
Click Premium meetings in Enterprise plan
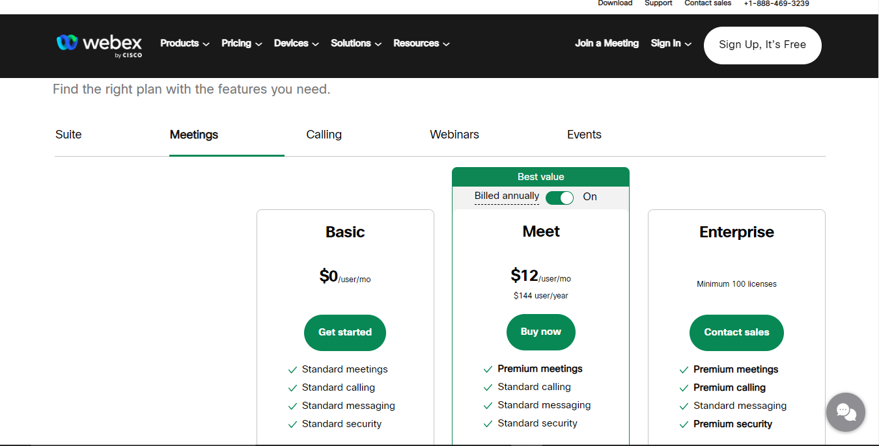[736, 369]
